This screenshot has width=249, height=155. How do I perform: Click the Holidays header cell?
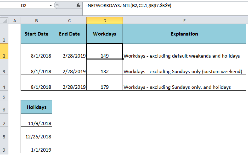point(36,107)
